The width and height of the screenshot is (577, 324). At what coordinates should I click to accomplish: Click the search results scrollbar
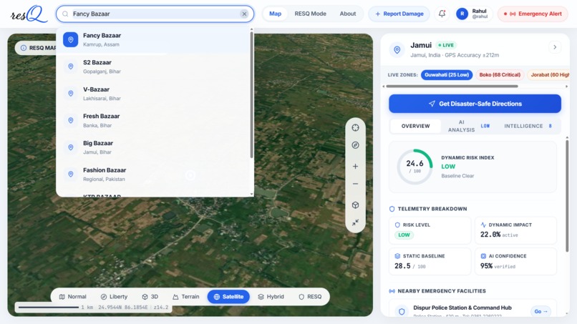252,95
